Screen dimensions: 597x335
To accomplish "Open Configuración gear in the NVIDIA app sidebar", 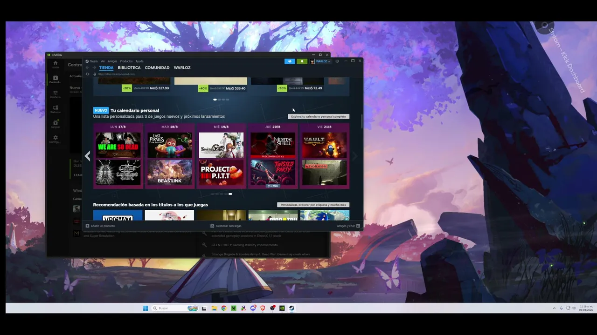I will (x=56, y=139).
